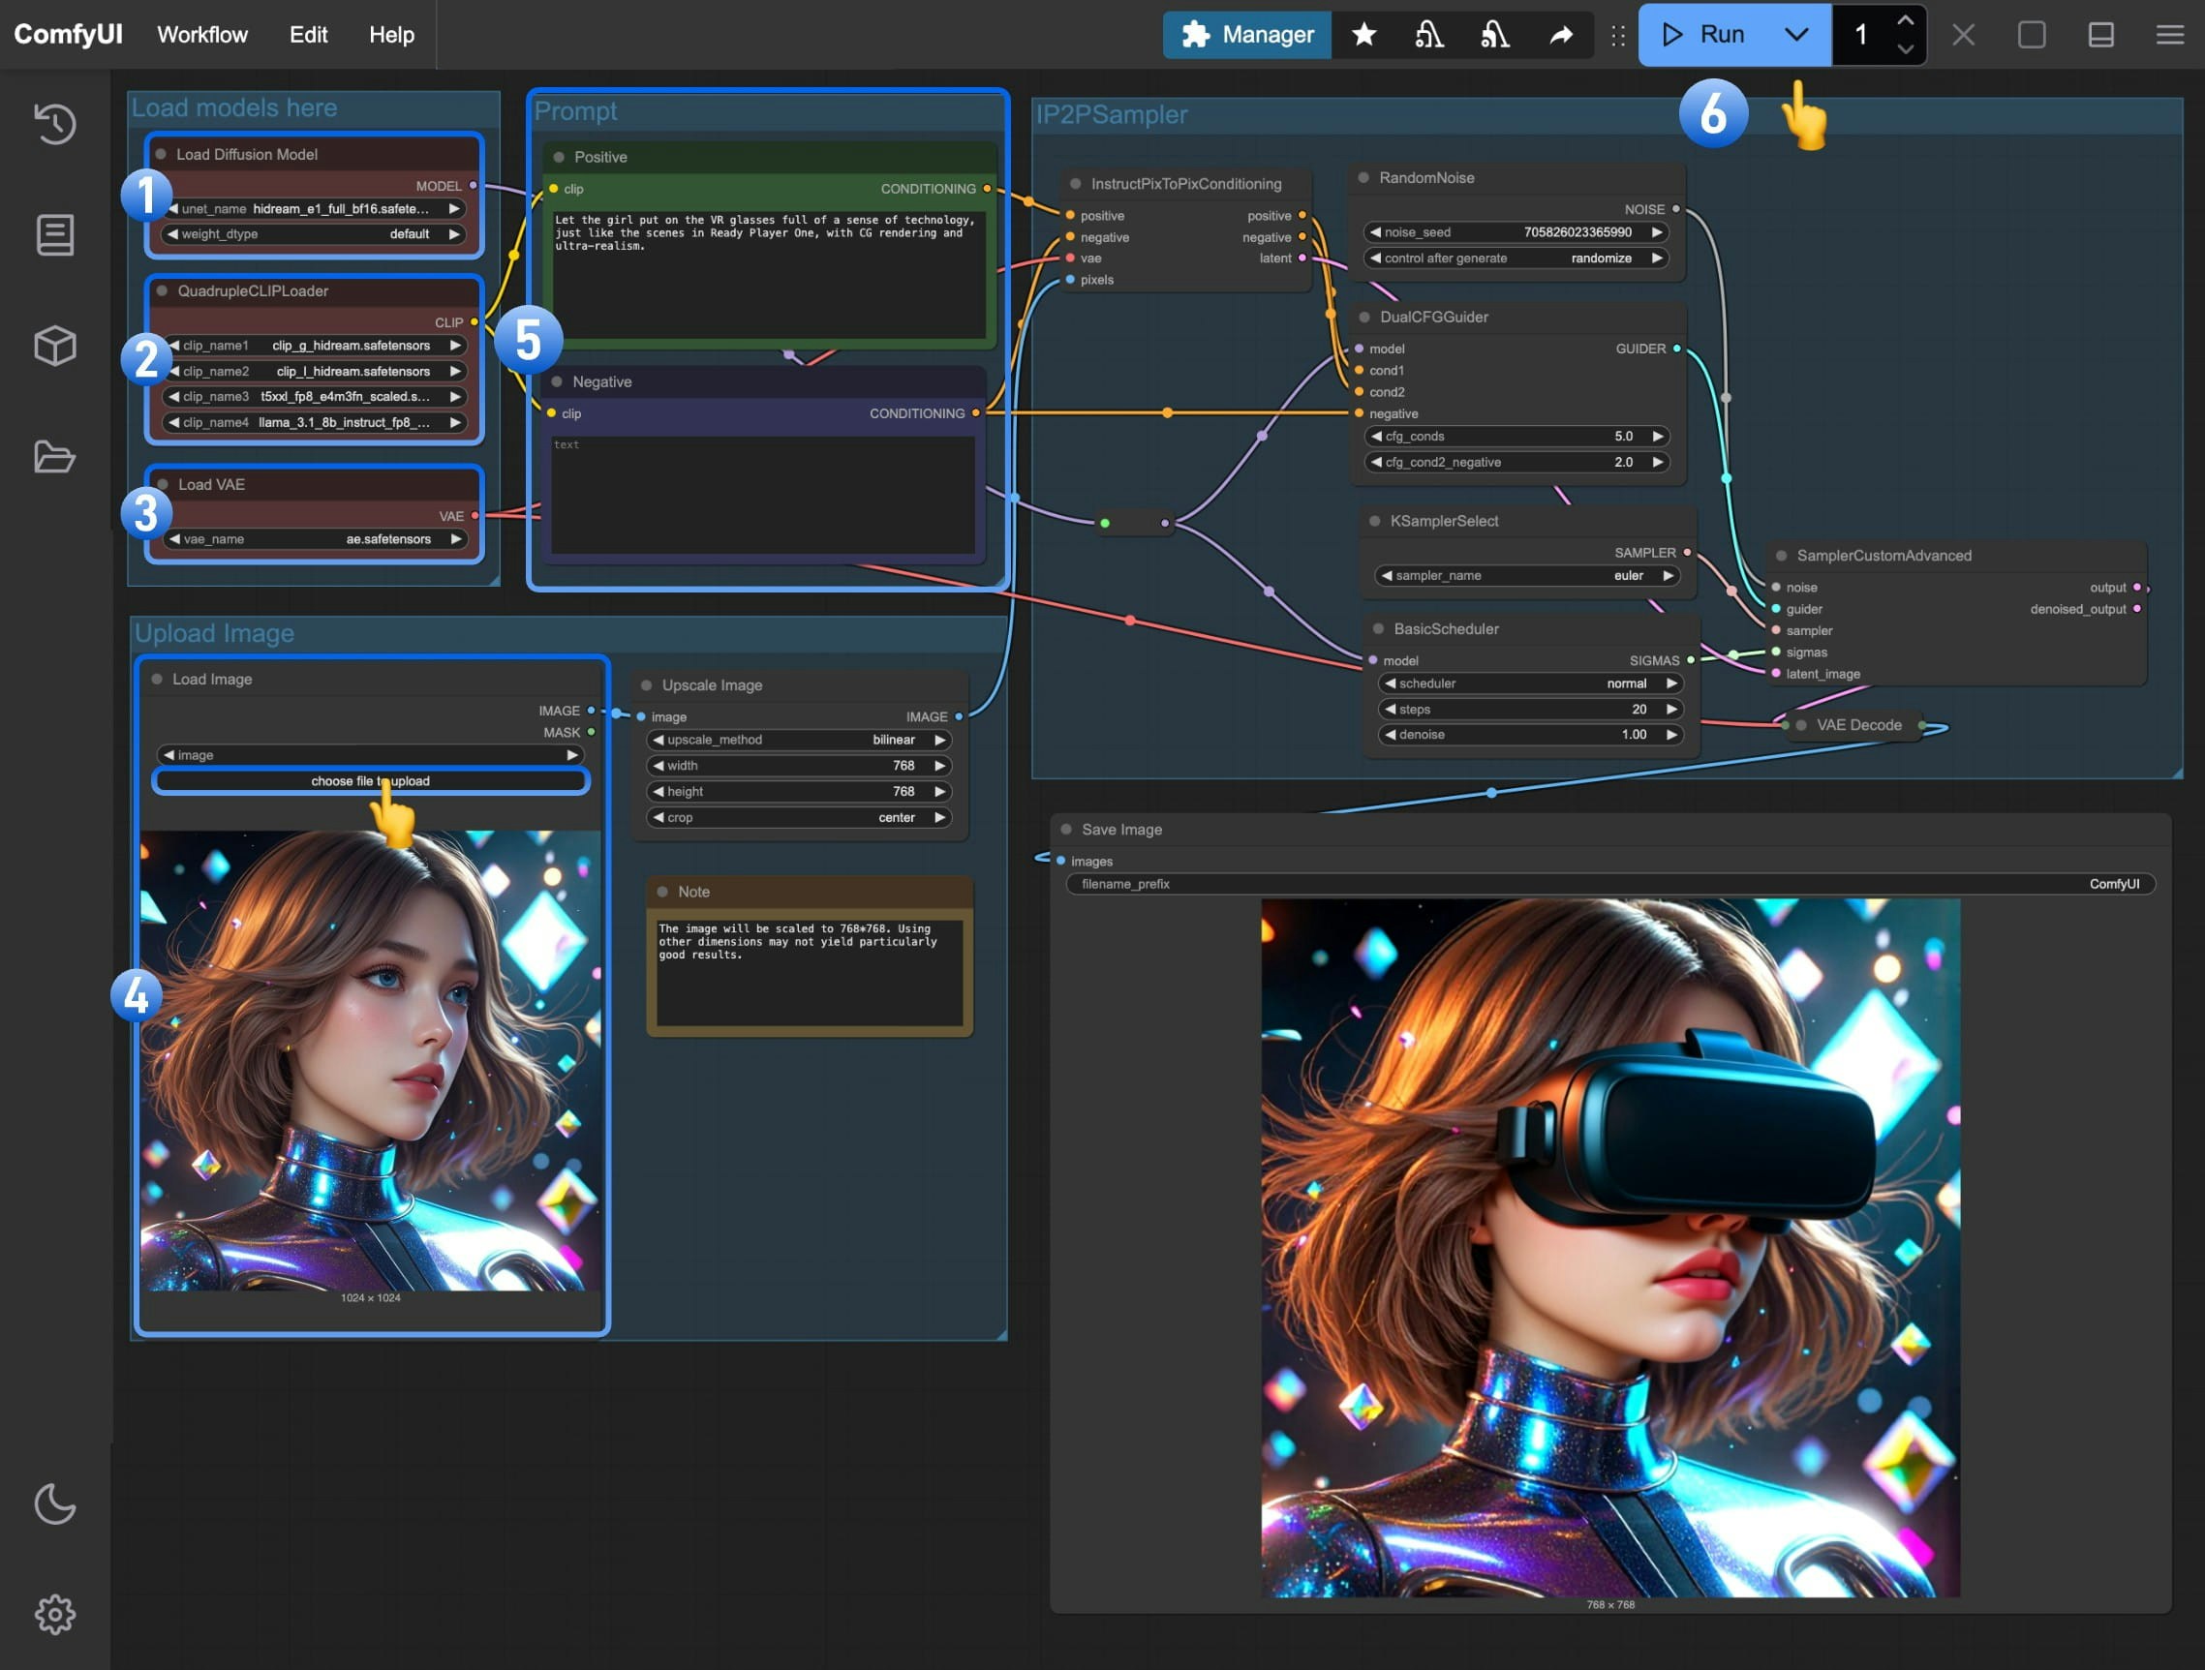Toggle dark theme with the moon icon
The height and width of the screenshot is (1670, 2205).
coord(55,1504)
